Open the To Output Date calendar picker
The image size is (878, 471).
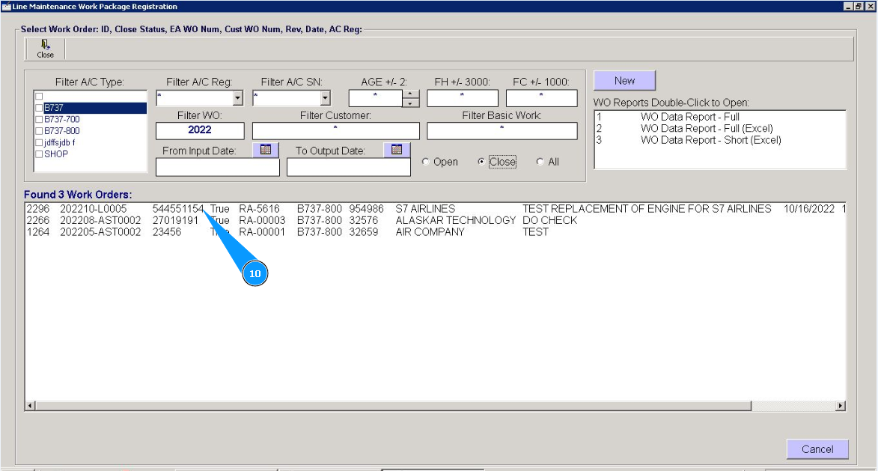397,150
